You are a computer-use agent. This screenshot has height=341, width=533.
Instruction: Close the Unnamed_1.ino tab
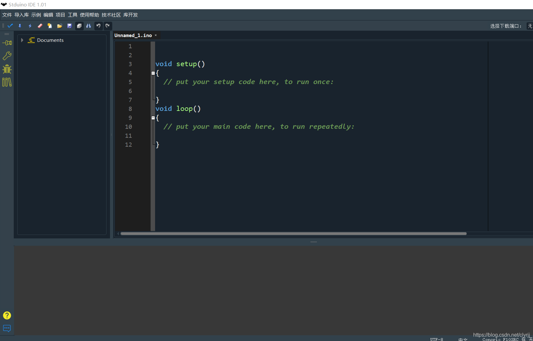point(156,35)
